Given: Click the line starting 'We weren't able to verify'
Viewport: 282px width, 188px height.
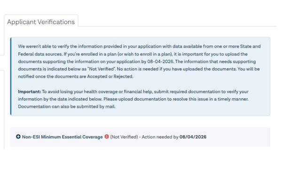Looking at the screenshot, I should (139, 47).
